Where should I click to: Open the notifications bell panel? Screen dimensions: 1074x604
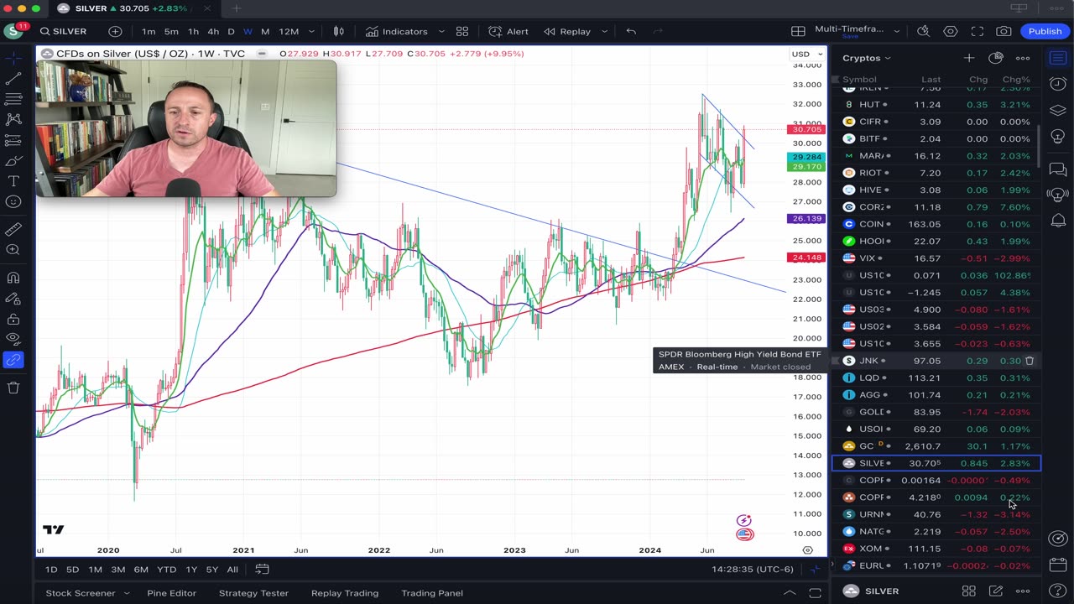tap(1058, 221)
